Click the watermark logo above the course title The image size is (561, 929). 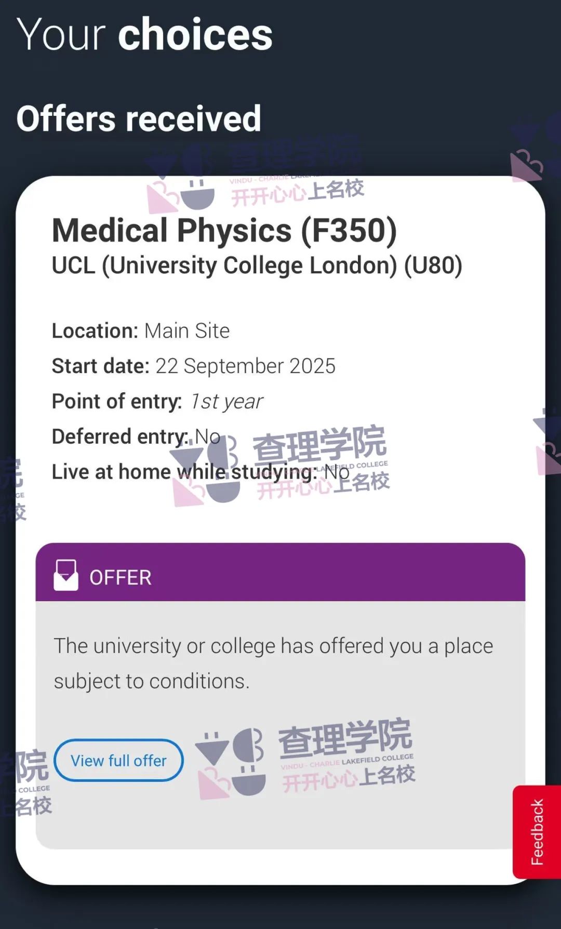180,179
